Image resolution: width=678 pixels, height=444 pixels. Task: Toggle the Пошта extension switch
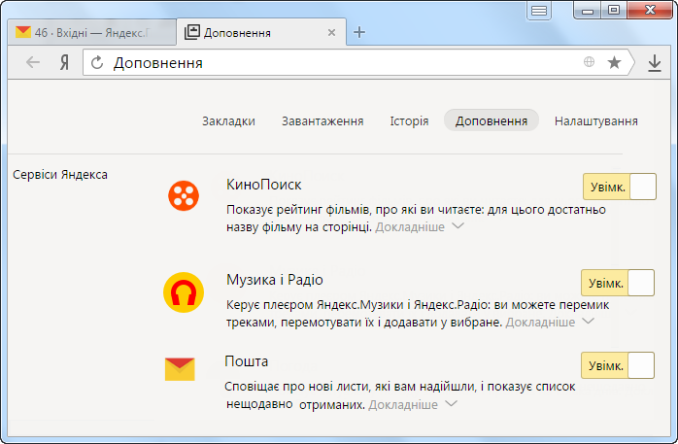point(618,365)
